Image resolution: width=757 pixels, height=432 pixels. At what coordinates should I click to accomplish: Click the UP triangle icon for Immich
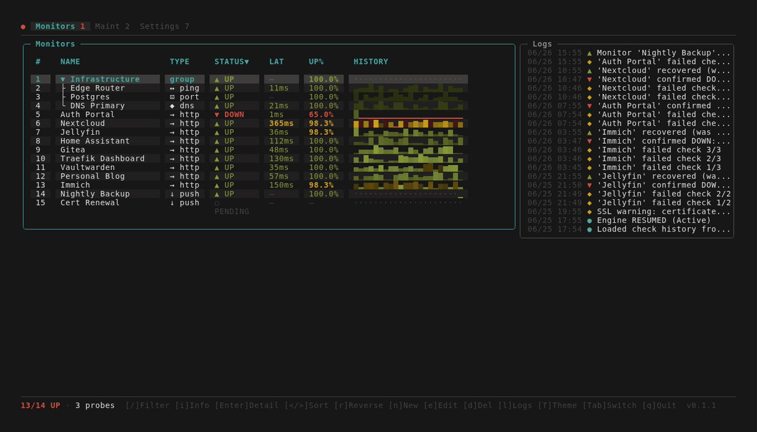pyautogui.click(x=217, y=185)
